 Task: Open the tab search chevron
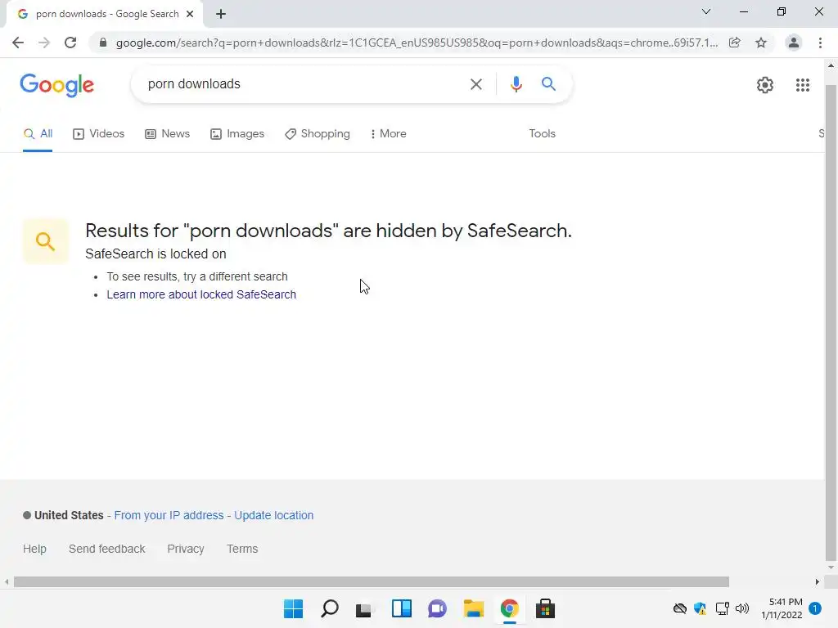tap(706, 11)
